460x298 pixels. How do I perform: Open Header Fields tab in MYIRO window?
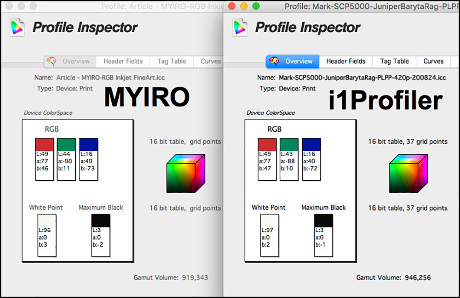pos(123,61)
